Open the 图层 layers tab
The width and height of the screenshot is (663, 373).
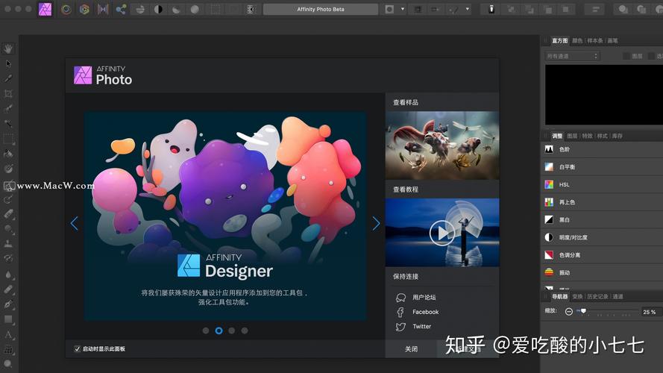572,136
